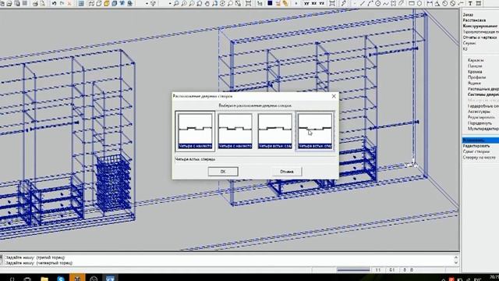Select the circle drawing tool

click(x=377, y=3)
